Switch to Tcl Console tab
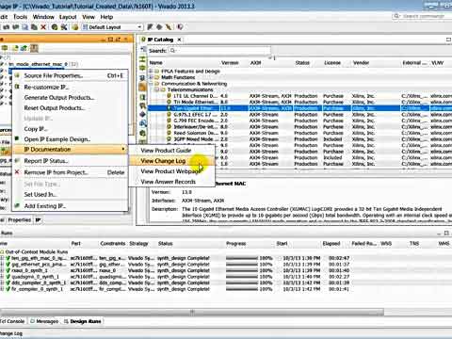452x339 pixels. [12, 321]
